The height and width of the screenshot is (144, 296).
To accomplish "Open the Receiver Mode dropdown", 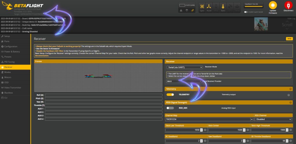I will (185, 67).
